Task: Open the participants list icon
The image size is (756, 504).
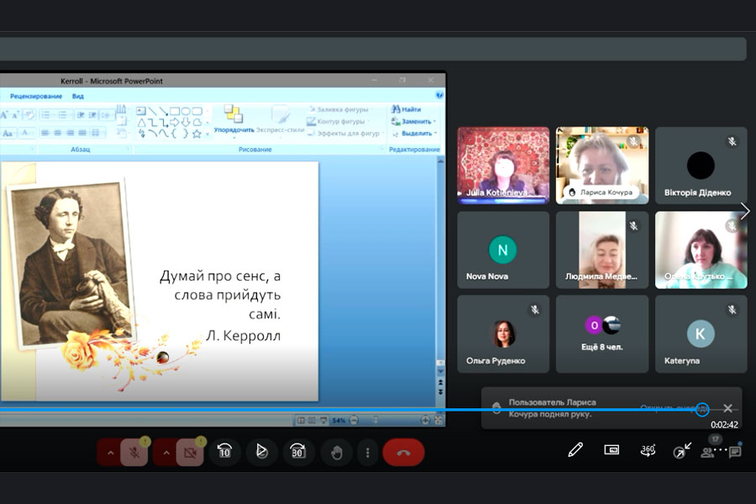Action: (x=707, y=453)
